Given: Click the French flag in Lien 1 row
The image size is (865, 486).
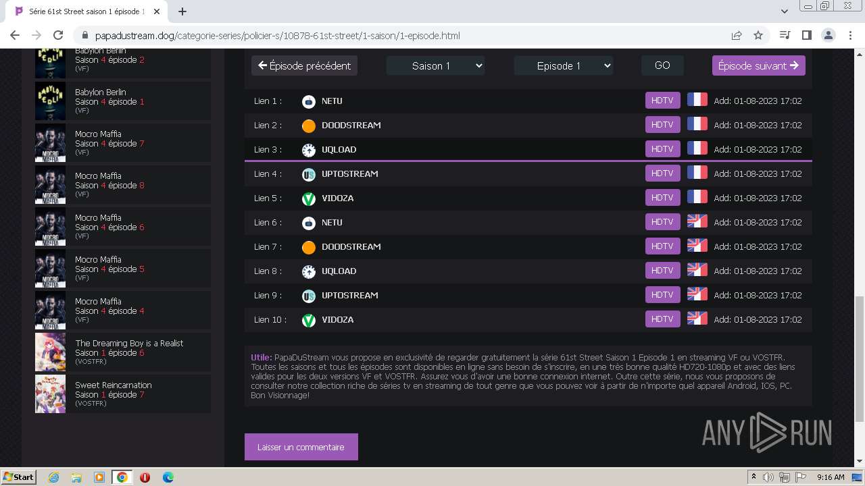Looking at the screenshot, I should [697, 100].
